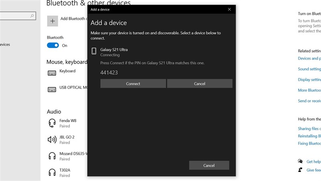Open Devices and printers link
The width and height of the screenshot is (321, 181).
(309, 58)
